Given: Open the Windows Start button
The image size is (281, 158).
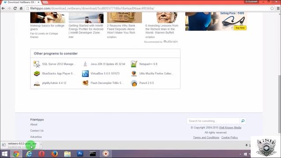Looking at the screenshot, I should pyautogui.click(x=5, y=154).
